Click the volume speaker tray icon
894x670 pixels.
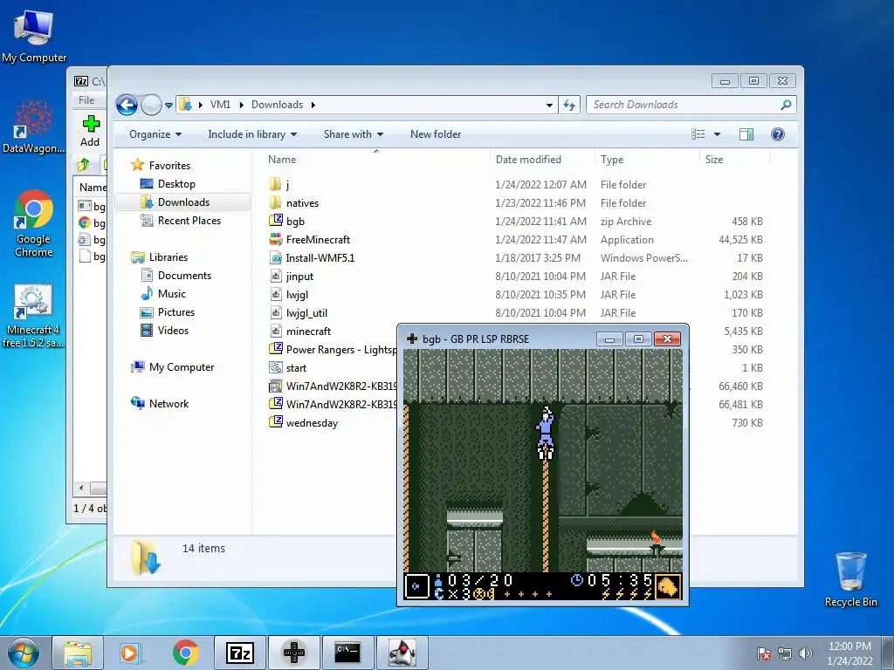point(805,653)
